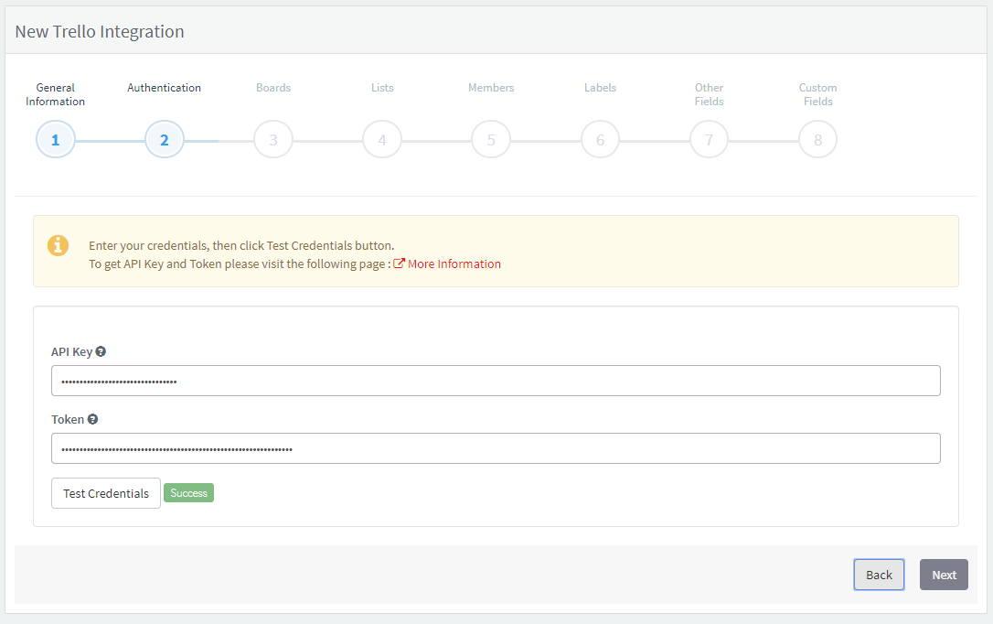993x624 pixels.
Task: Click the 'Enter your credentials' instruction text
Action: point(241,246)
